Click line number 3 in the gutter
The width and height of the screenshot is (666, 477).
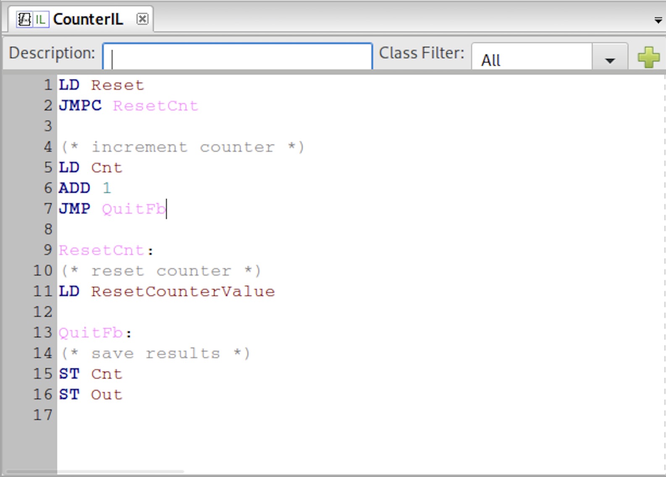[x=48, y=126]
